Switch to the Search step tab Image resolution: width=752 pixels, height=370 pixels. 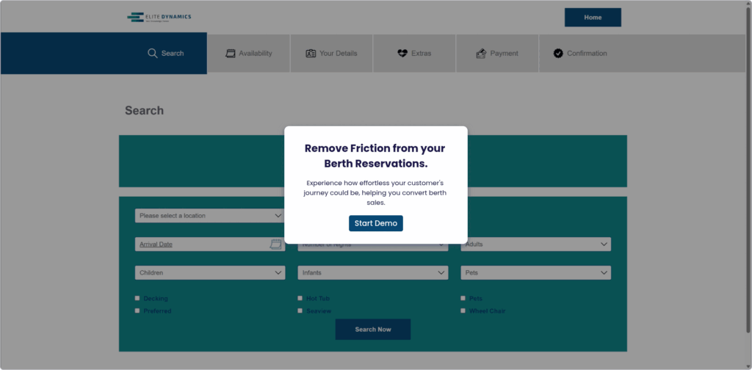click(x=104, y=53)
